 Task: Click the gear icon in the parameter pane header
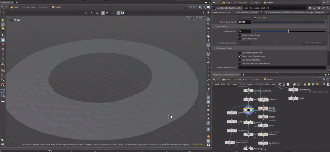click(x=310, y=8)
